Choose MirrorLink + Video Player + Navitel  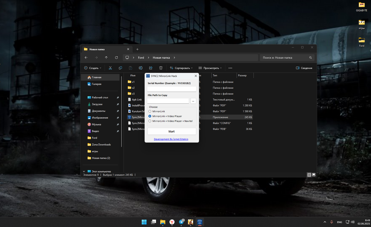coord(150,121)
